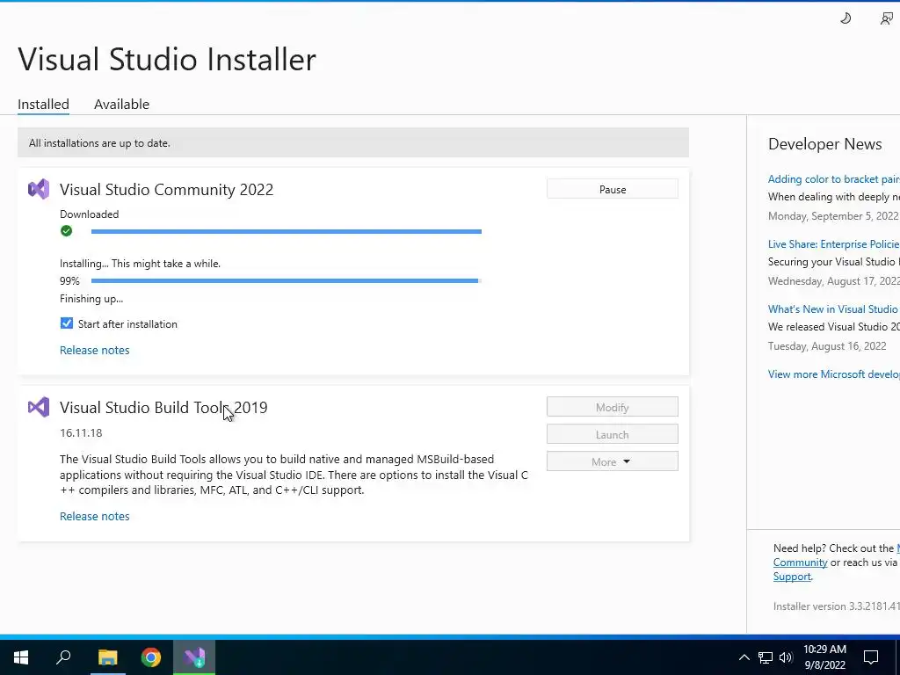Open network status tray icon
900x675 pixels.
pyautogui.click(x=766, y=657)
